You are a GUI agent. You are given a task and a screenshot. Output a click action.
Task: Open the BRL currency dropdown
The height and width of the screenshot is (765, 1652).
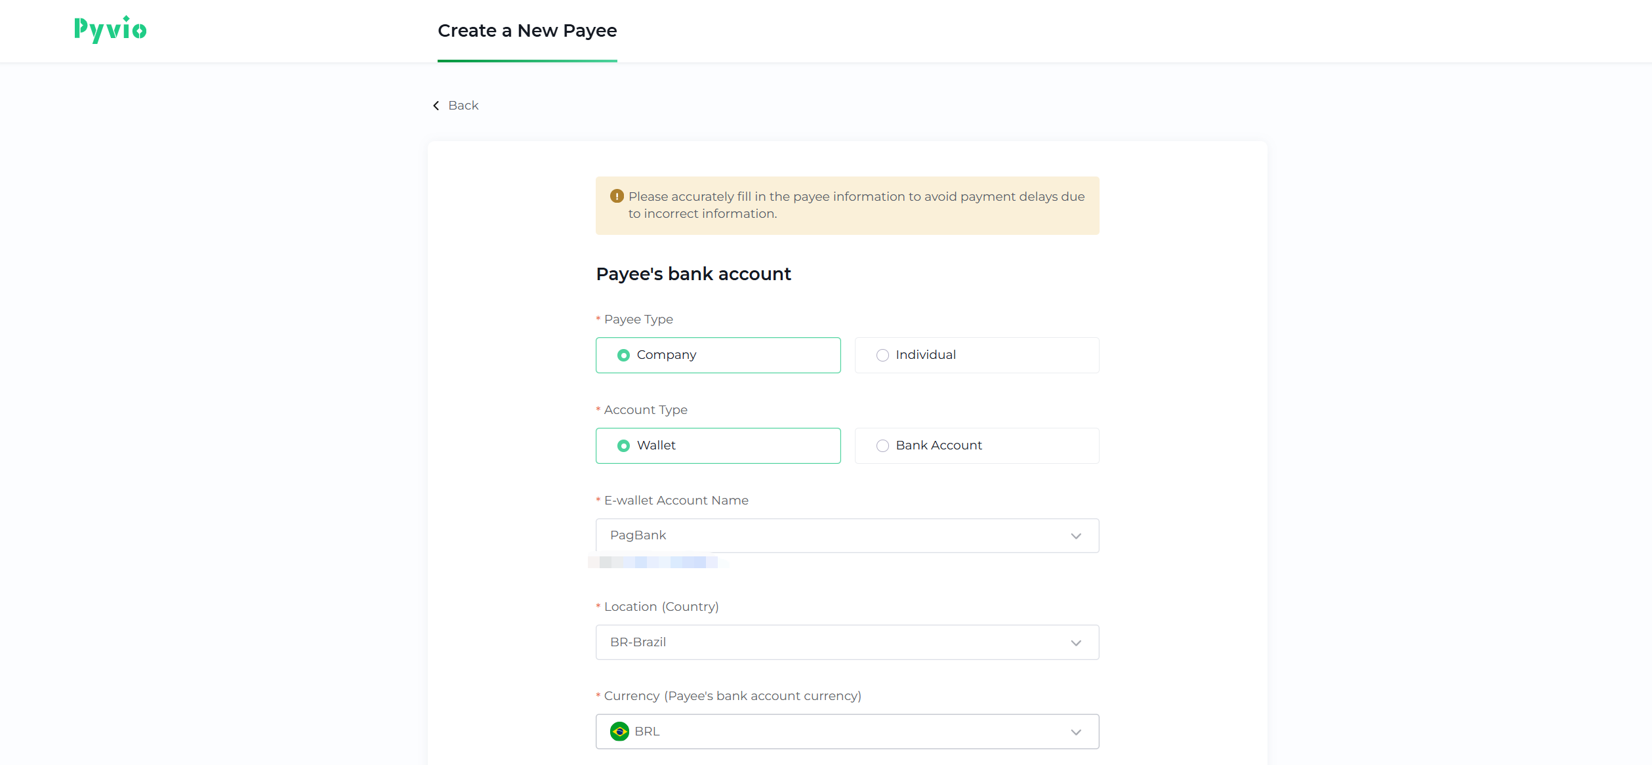(x=846, y=732)
